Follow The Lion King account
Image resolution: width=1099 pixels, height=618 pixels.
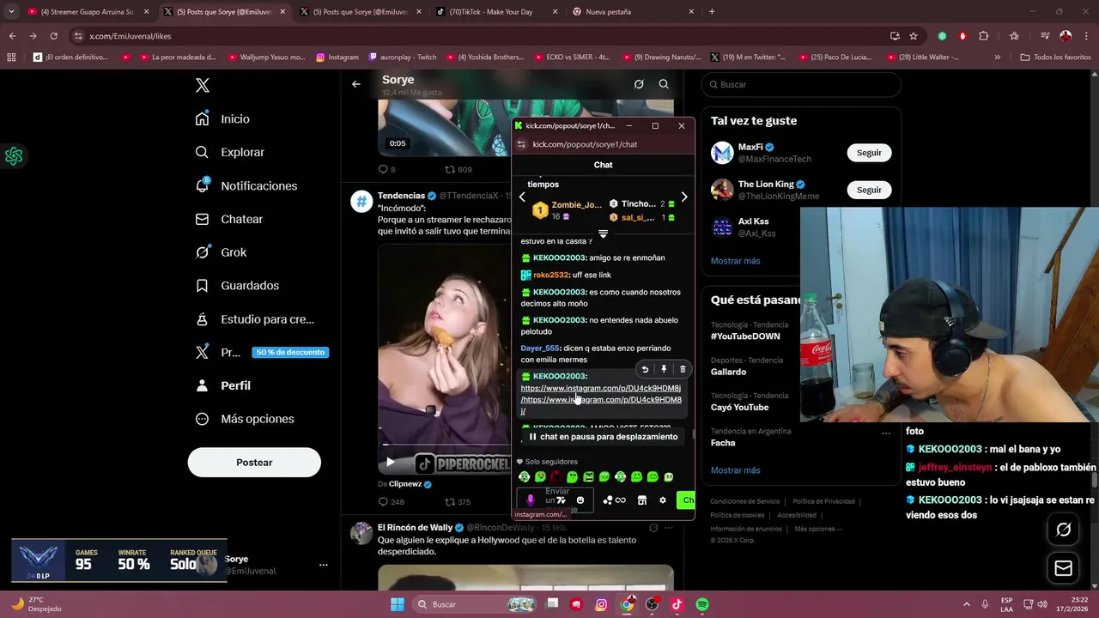pyautogui.click(x=869, y=190)
